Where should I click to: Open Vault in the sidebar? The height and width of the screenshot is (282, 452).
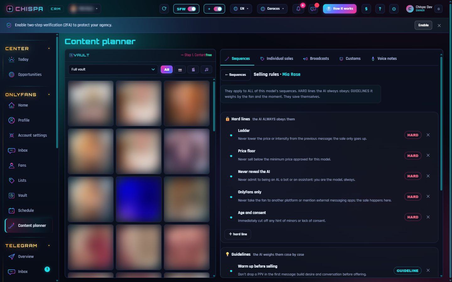click(x=28, y=196)
